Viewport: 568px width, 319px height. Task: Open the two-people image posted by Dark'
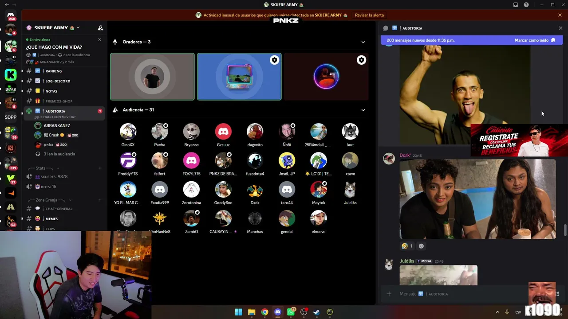[477, 199]
